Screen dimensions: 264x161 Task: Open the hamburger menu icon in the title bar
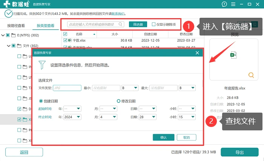(x=233, y=4)
